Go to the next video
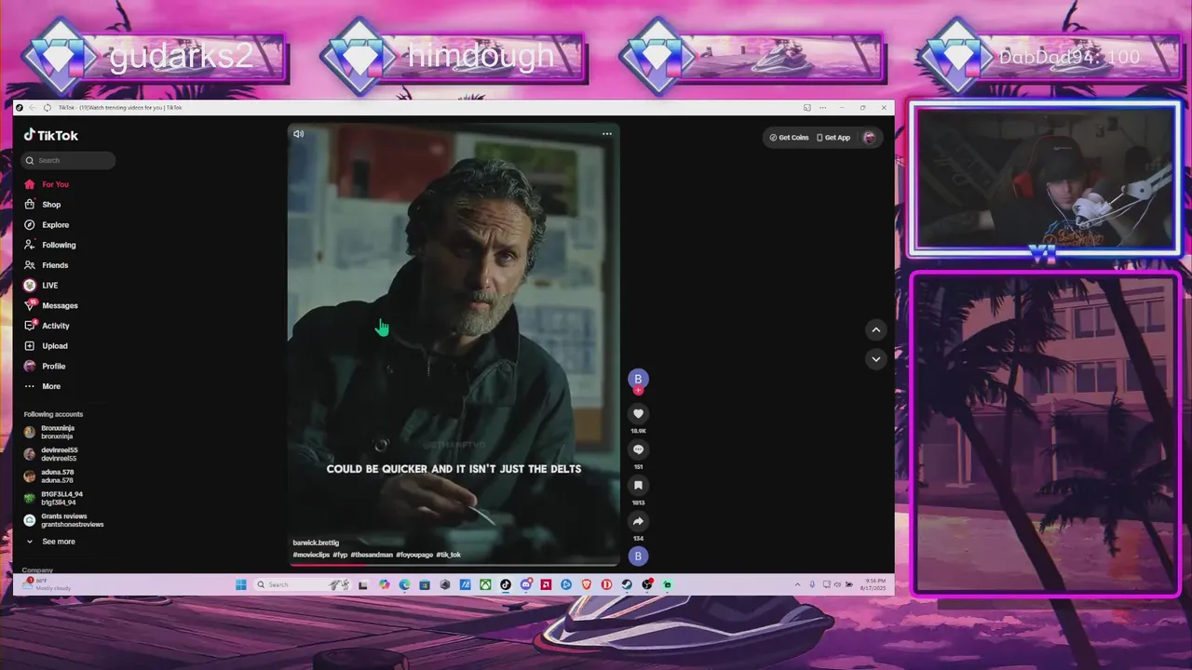The image size is (1192, 670). [875, 358]
